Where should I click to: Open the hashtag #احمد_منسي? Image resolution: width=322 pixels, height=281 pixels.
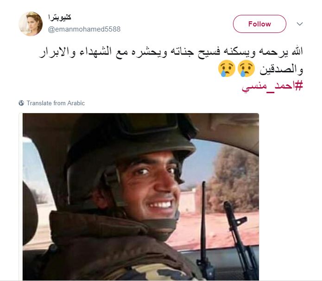[x=272, y=86]
